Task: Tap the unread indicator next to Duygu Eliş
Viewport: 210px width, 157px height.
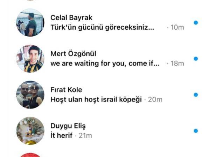Action: click(x=196, y=131)
